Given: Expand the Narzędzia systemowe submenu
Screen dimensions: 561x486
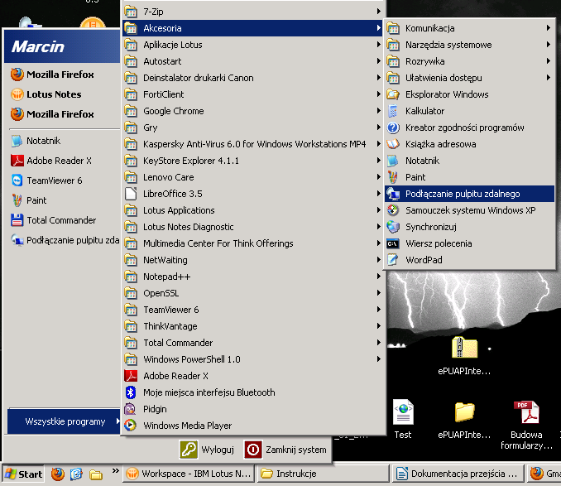Looking at the screenshot, I should (x=469, y=45).
